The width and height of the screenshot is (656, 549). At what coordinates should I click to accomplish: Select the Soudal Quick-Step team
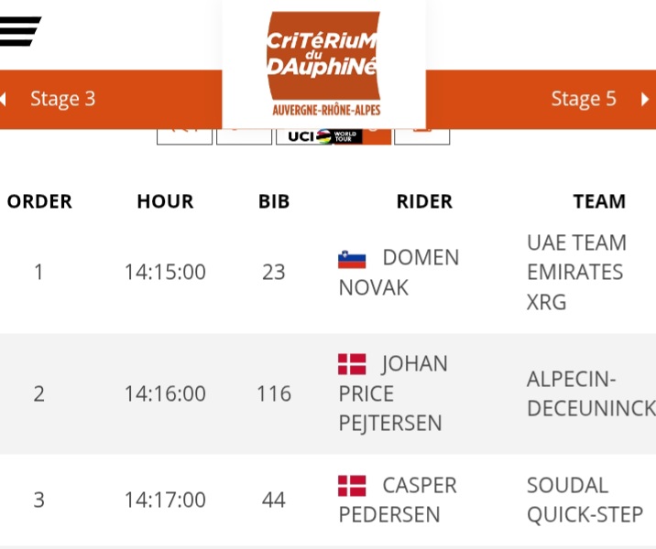(585, 500)
